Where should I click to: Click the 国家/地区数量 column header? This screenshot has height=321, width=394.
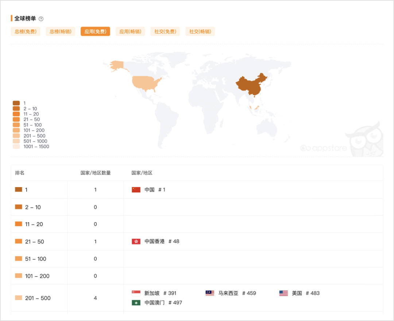pyautogui.click(x=96, y=173)
